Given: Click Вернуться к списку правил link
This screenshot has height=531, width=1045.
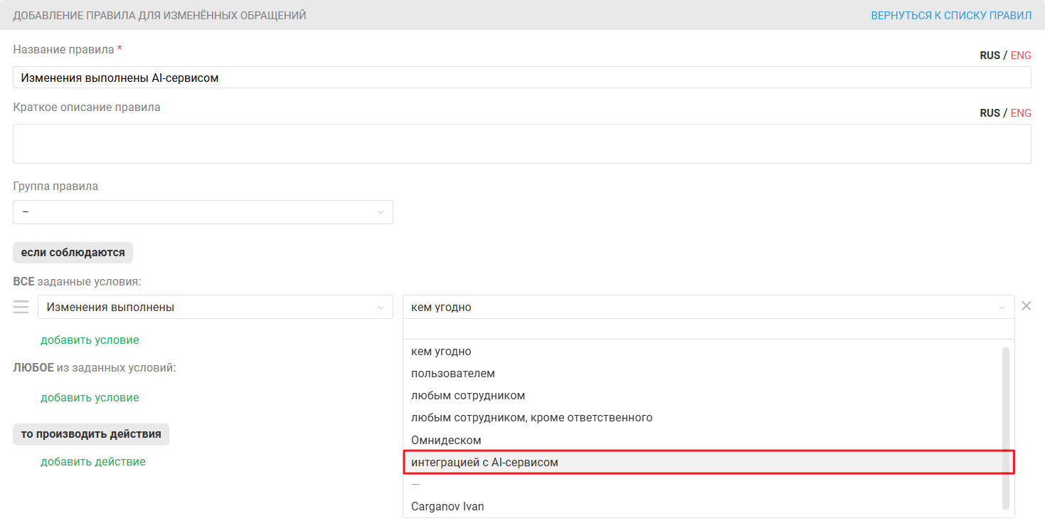Looking at the screenshot, I should tap(950, 15).
